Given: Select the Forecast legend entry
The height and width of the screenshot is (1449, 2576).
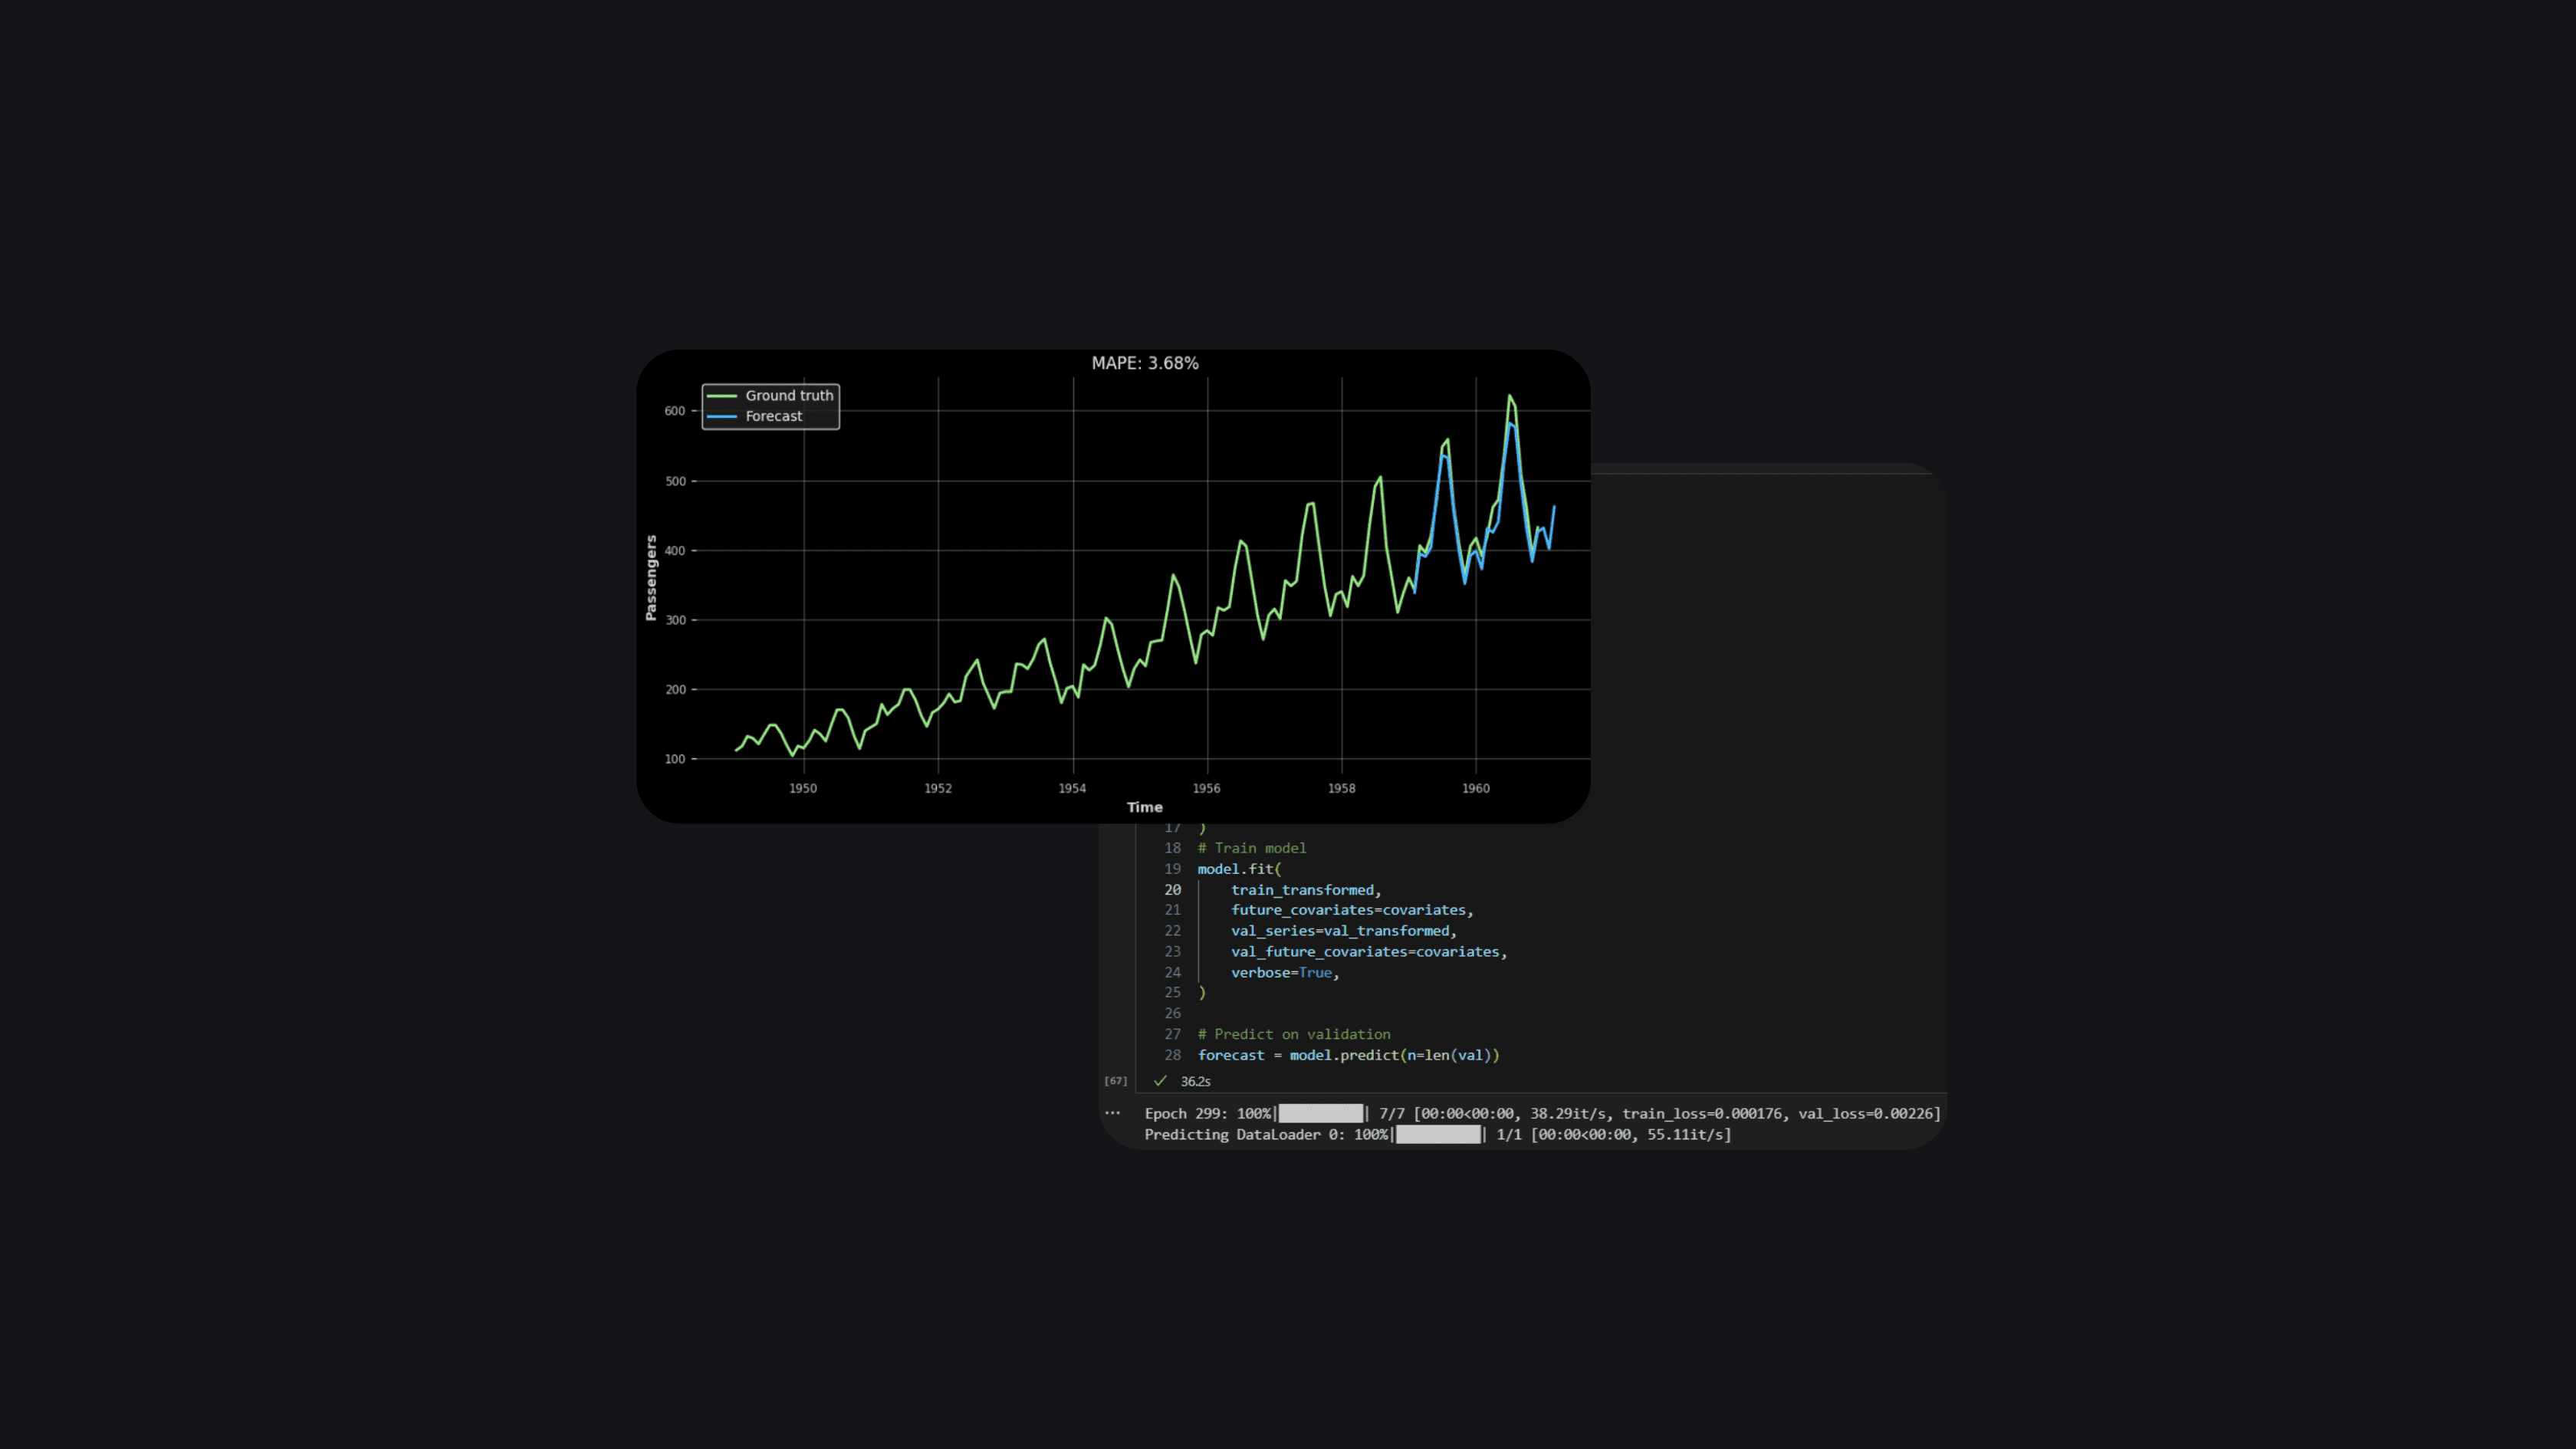Looking at the screenshot, I should [773, 416].
